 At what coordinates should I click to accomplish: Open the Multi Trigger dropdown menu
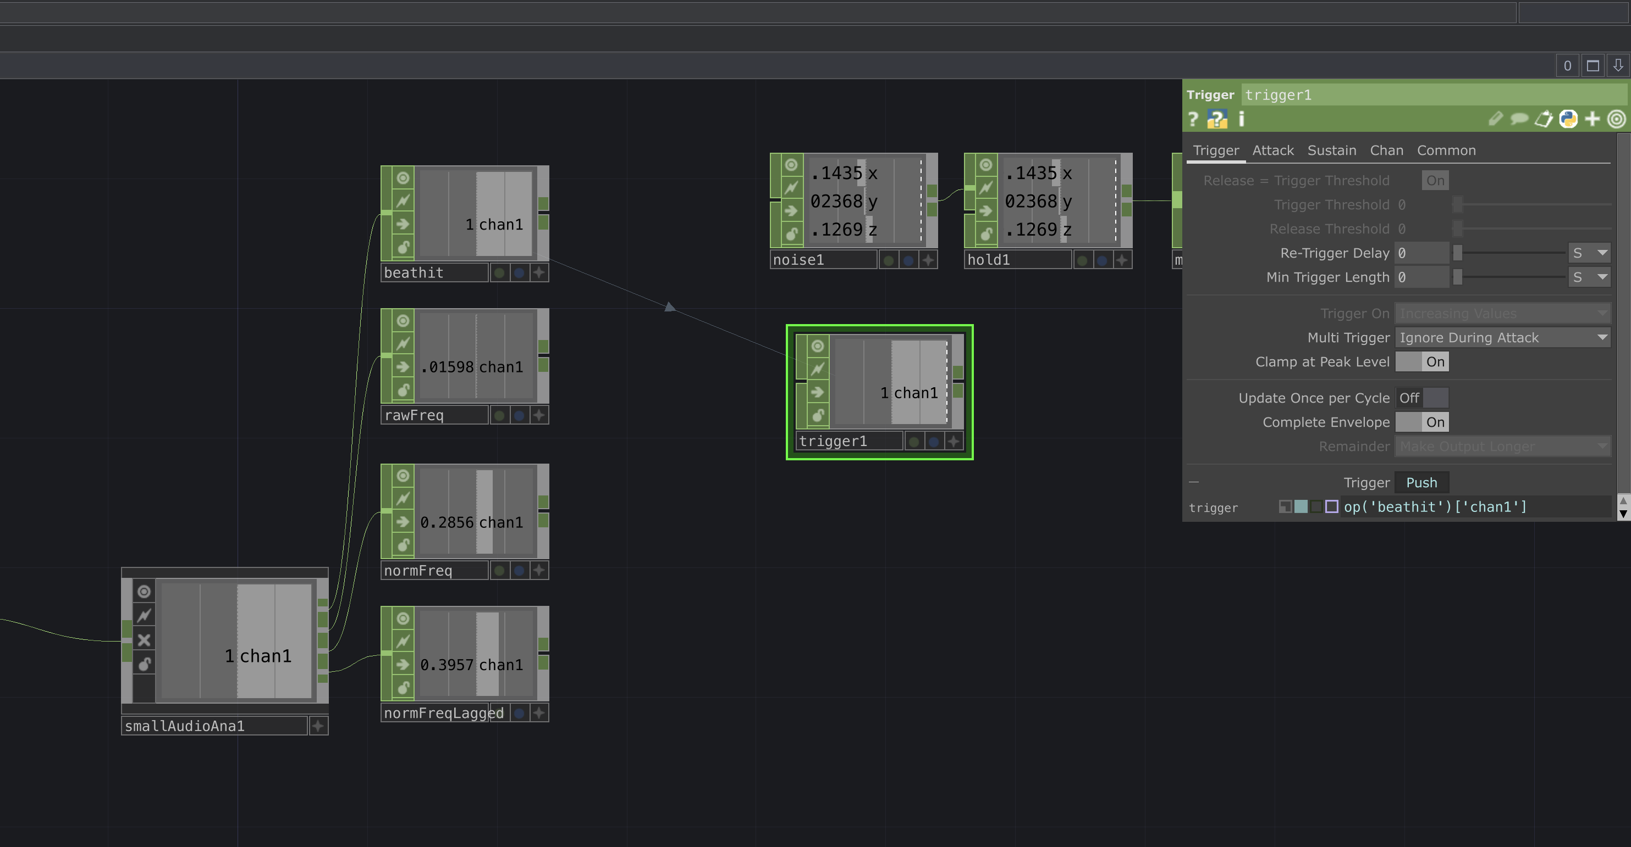click(1502, 338)
